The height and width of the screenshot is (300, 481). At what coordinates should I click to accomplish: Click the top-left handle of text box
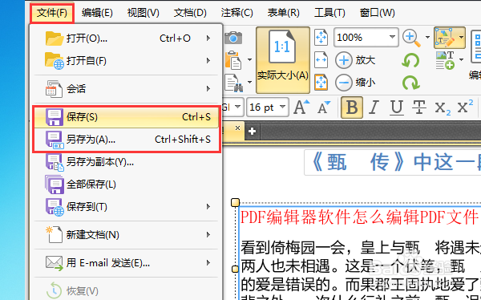click(x=235, y=203)
